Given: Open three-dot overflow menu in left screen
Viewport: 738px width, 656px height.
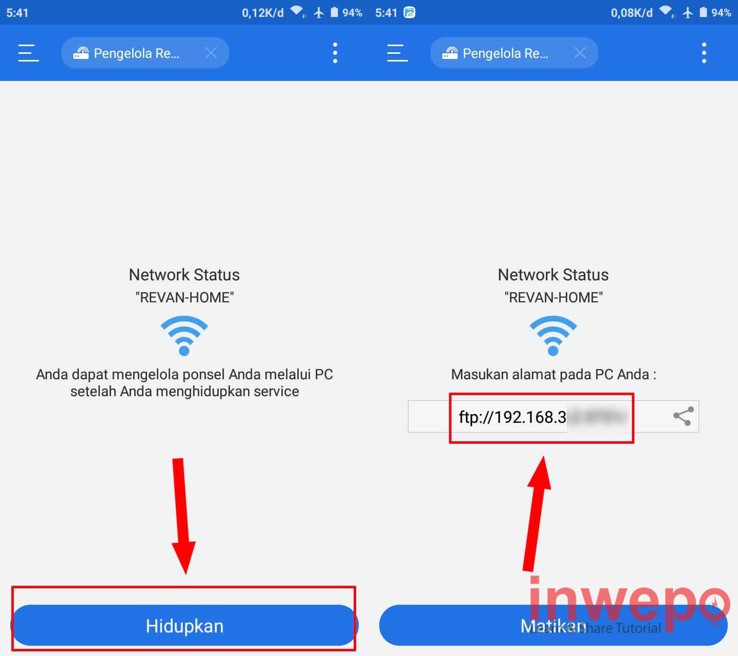Looking at the screenshot, I should [335, 53].
